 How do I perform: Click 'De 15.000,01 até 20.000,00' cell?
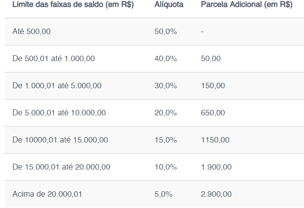coord(61,167)
